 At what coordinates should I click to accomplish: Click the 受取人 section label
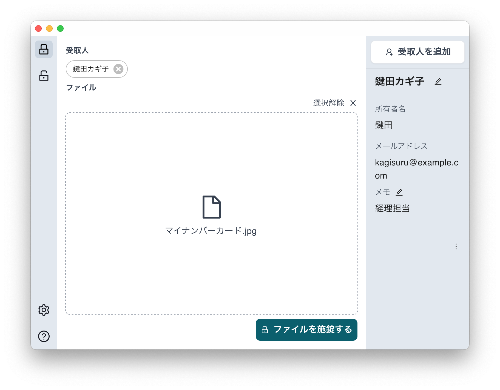click(77, 50)
